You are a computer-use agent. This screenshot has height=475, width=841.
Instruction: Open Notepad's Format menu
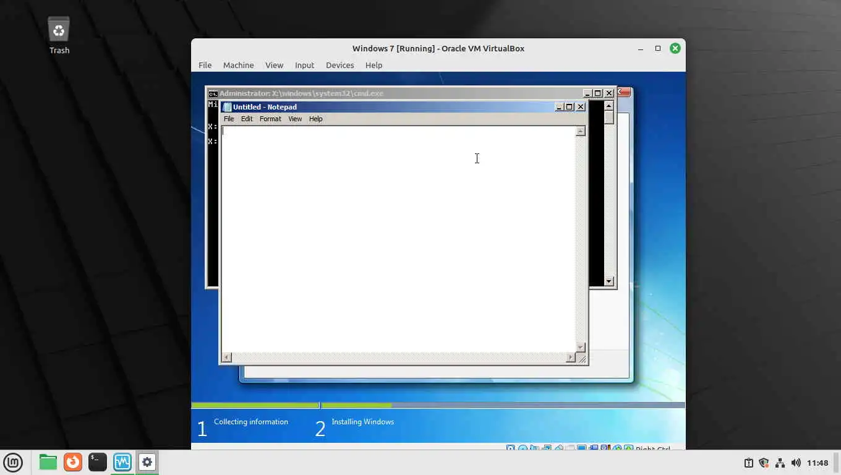point(270,119)
